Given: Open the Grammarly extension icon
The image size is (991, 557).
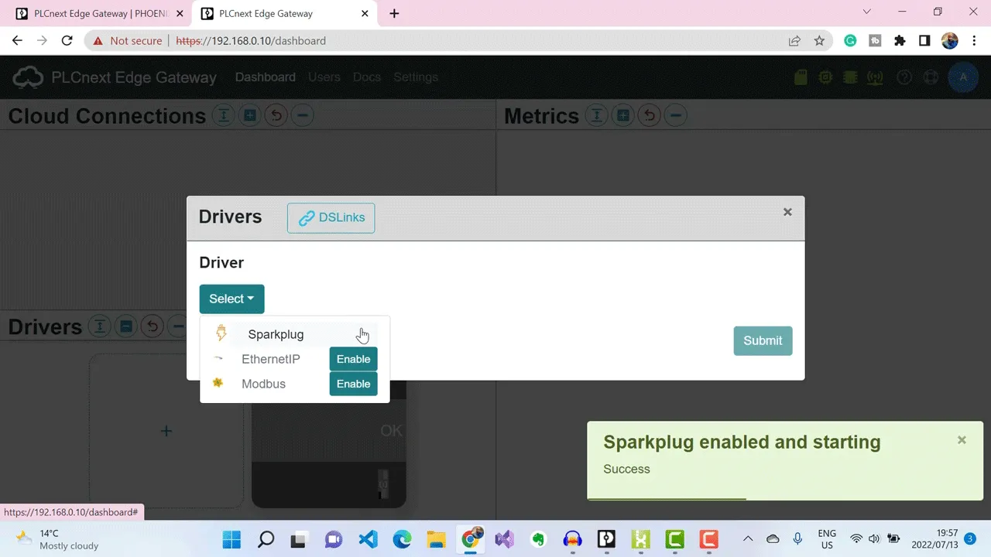Looking at the screenshot, I should click(x=850, y=41).
